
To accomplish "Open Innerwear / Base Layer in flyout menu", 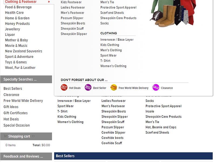I will (117, 39).
